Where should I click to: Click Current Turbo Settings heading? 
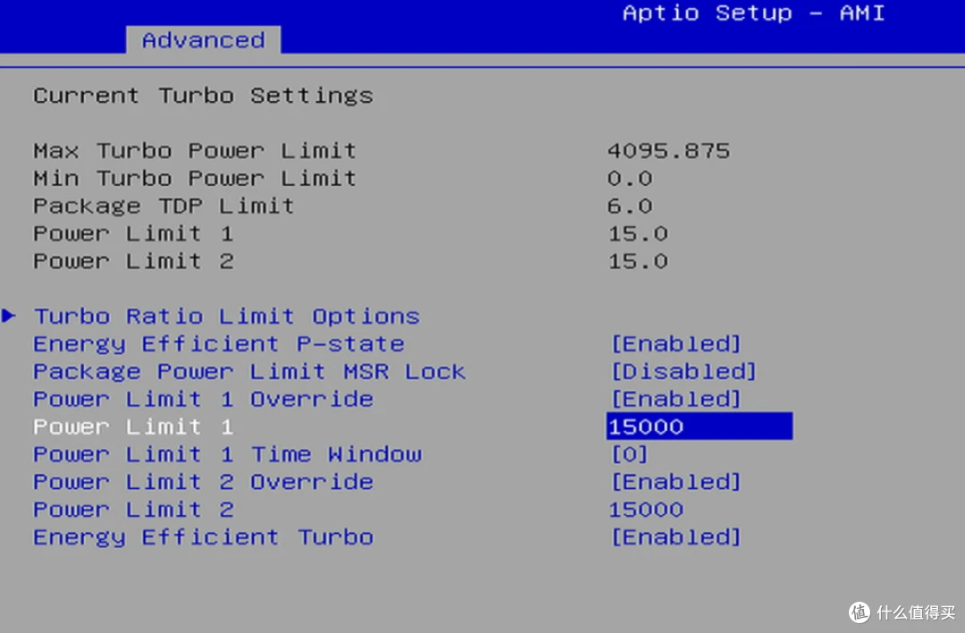point(203,96)
